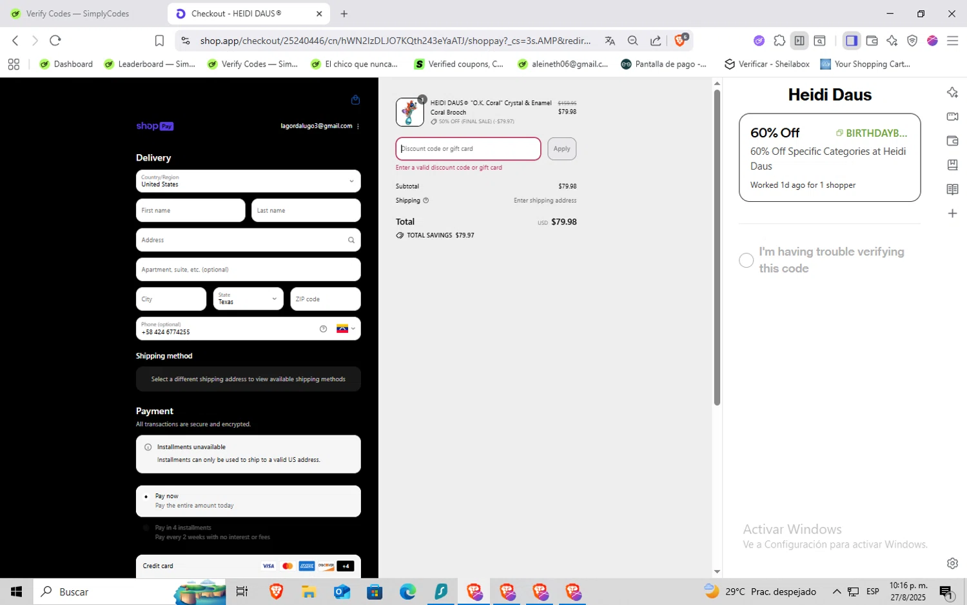Click account options dots next to email
Screen dimensions: 967x605
pyautogui.click(x=358, y=126)
